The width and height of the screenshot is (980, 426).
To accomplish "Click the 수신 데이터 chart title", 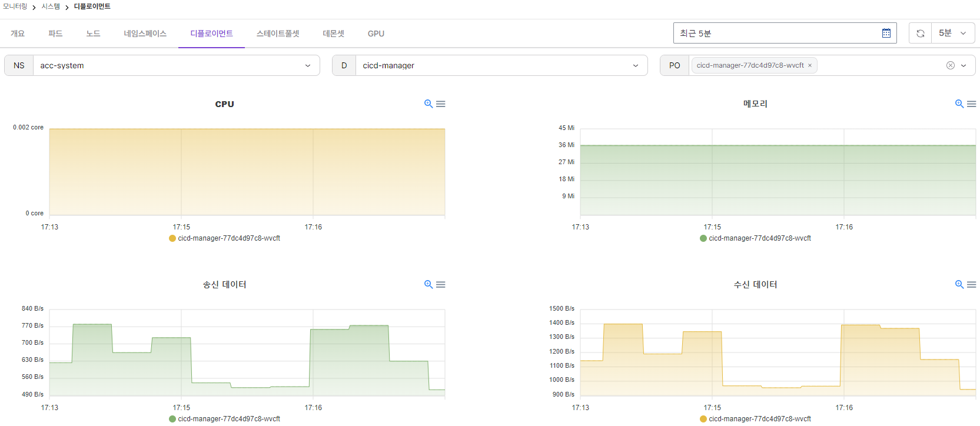I will [x=756, y=285].
